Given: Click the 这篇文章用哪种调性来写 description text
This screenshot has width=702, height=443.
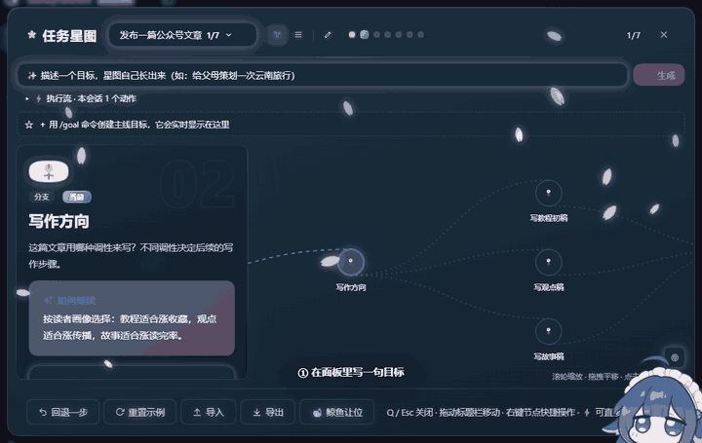Looking at the screenshot, I should tap(131, 256).
